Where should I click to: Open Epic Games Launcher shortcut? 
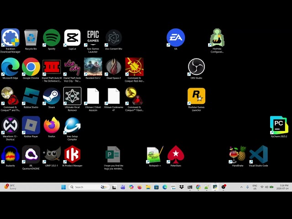coord(93,41)
